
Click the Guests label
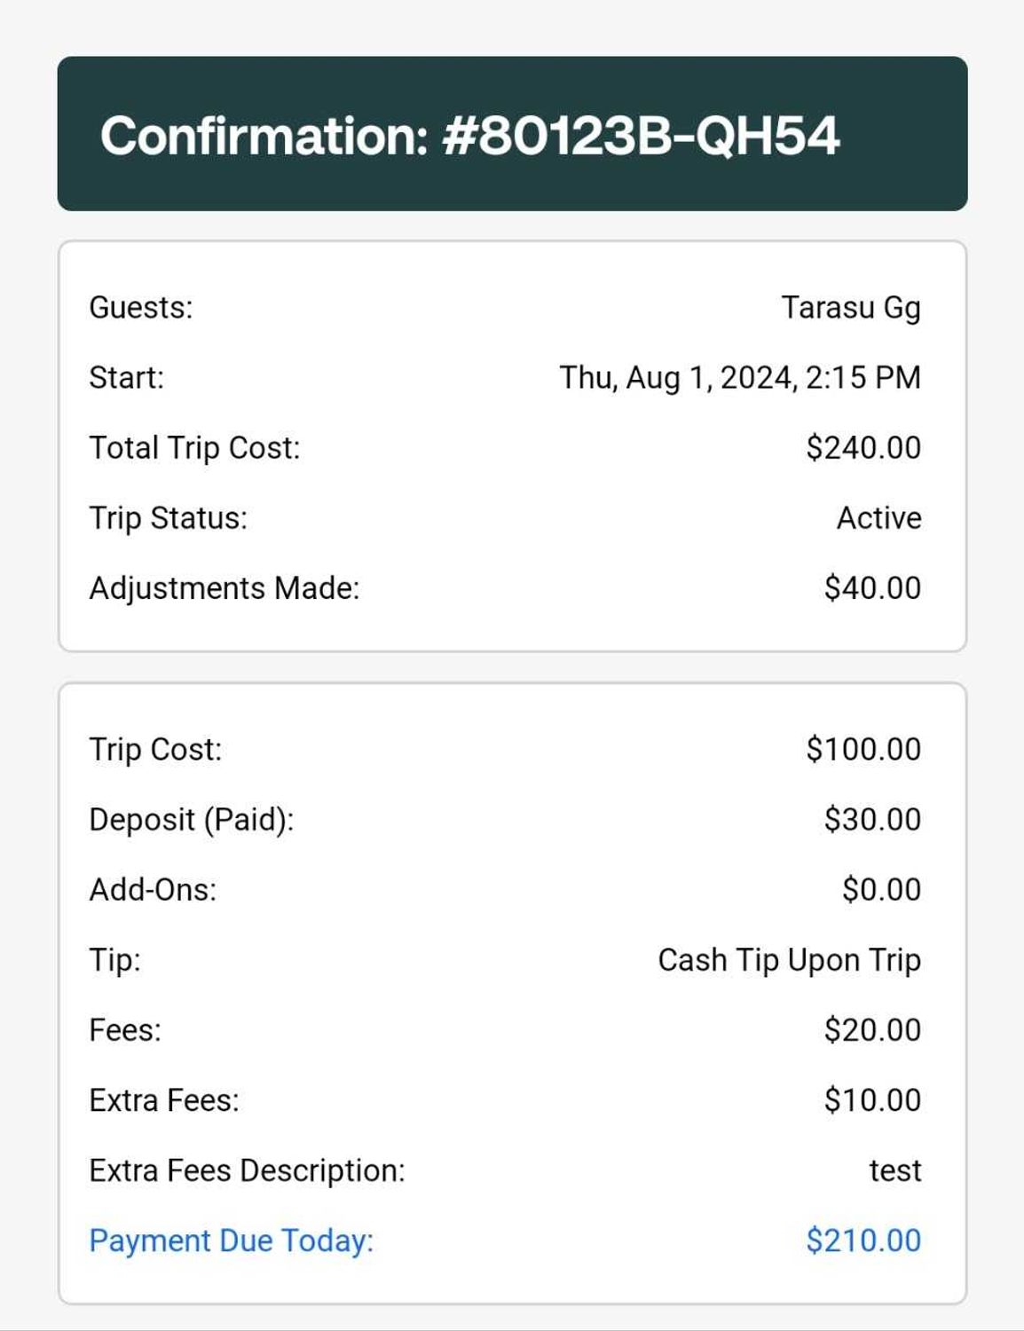tap(141, 308)
